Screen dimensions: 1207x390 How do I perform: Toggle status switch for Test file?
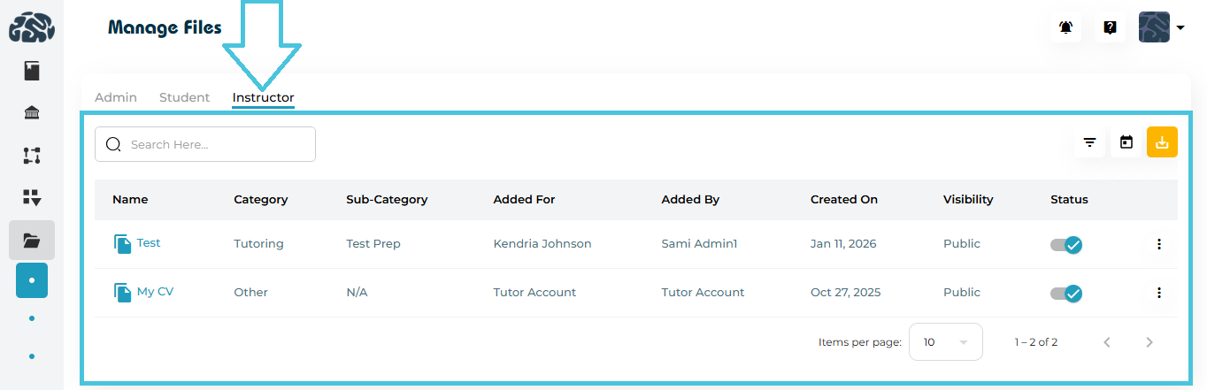click(x=1066, y=245)
